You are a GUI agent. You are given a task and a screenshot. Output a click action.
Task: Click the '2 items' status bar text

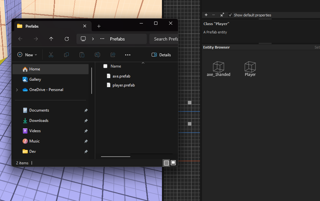point(22,163)
